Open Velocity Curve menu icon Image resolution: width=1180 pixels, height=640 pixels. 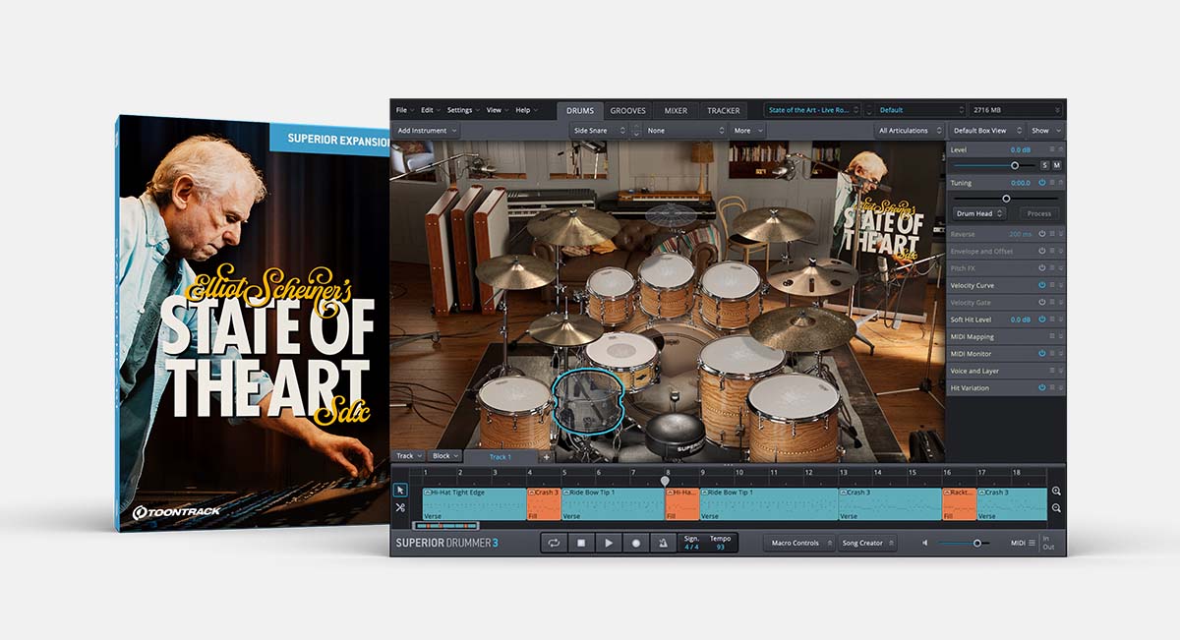[x=1052, y=285]
